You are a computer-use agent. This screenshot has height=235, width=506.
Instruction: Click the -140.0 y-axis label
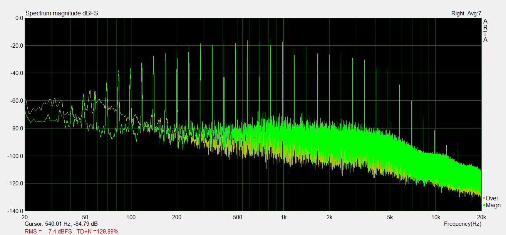(16, 211)
